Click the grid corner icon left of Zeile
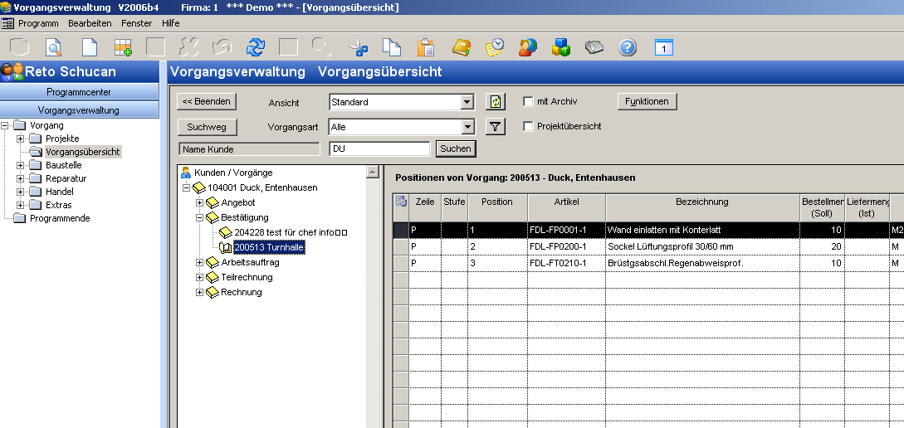The height and width of the screenshot is (428, 904). click(x=401, y=202)
